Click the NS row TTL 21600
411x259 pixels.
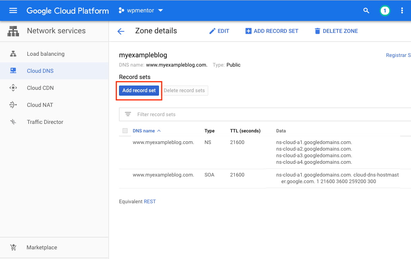237,142
